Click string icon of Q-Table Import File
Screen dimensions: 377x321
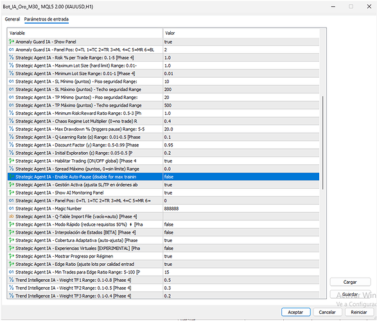coord(12,216)
